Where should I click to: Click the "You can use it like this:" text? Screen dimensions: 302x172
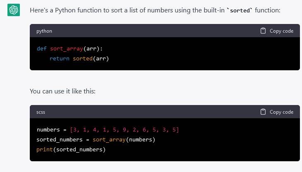[62, 91]
